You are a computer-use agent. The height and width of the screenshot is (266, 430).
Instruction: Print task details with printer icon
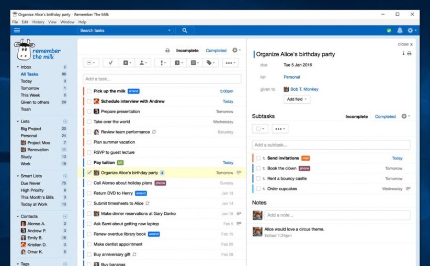pos(409,53)
